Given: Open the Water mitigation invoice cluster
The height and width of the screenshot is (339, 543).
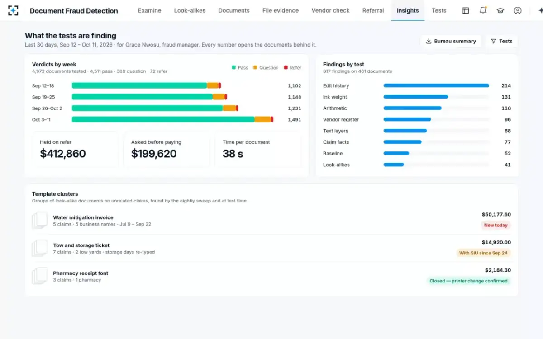Looking at the screenshot, I should (271, 221).
